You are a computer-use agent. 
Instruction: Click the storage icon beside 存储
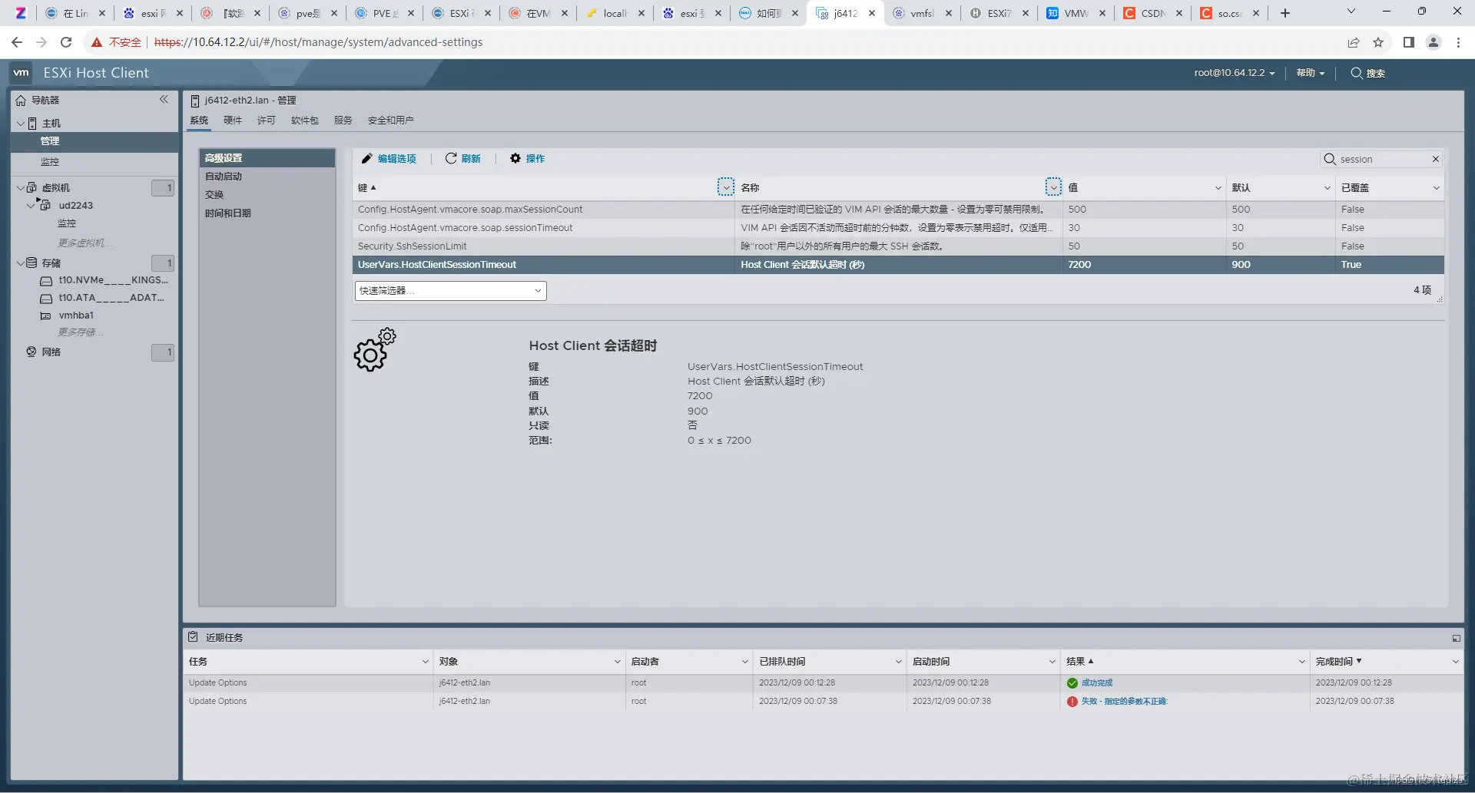32,263
